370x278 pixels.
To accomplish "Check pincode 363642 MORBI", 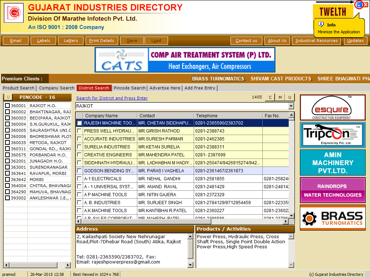I will [8, 179].
